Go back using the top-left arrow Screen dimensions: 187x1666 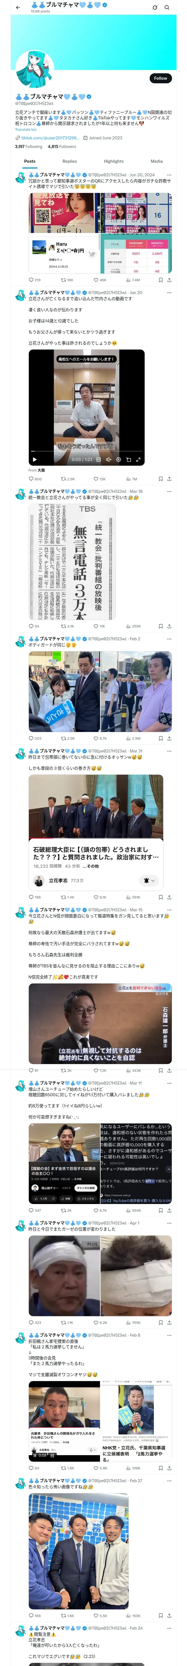18,7
